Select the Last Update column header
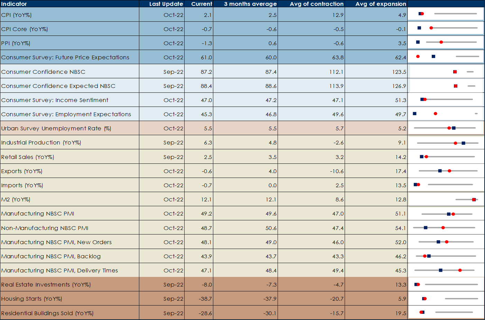The height and width of the screenshot is (320, 485). (166, 4)
